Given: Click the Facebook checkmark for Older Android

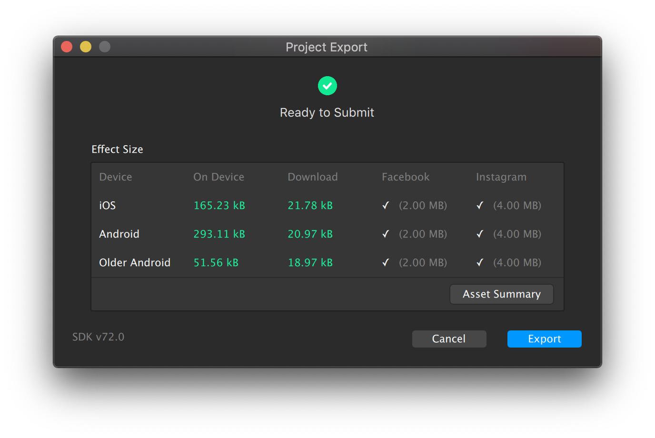Looking at the screenshot, I should [x=386, y=262].
